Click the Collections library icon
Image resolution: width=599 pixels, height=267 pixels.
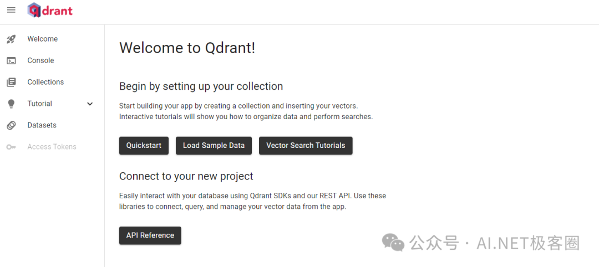(12, 82)
